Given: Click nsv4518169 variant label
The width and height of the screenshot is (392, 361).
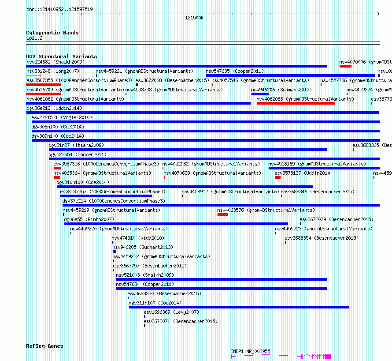Looking at the screenshot, I should coord(317,164).
